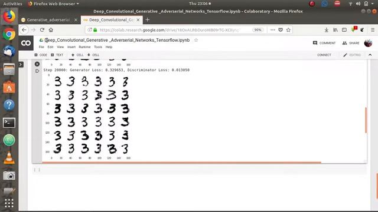Click CONNECT to start runtime

324,55
